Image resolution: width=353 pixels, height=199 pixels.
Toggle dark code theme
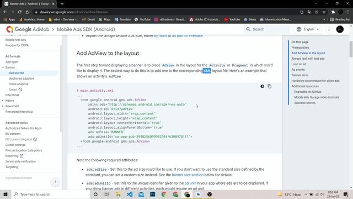click(x=263, y=86)
